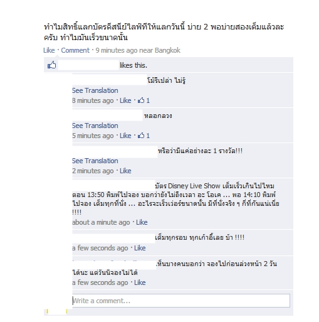Open the '5 minutes ago' comment timestamp
The height and width of the screenshot is (322, 319).
pos(93,136)
